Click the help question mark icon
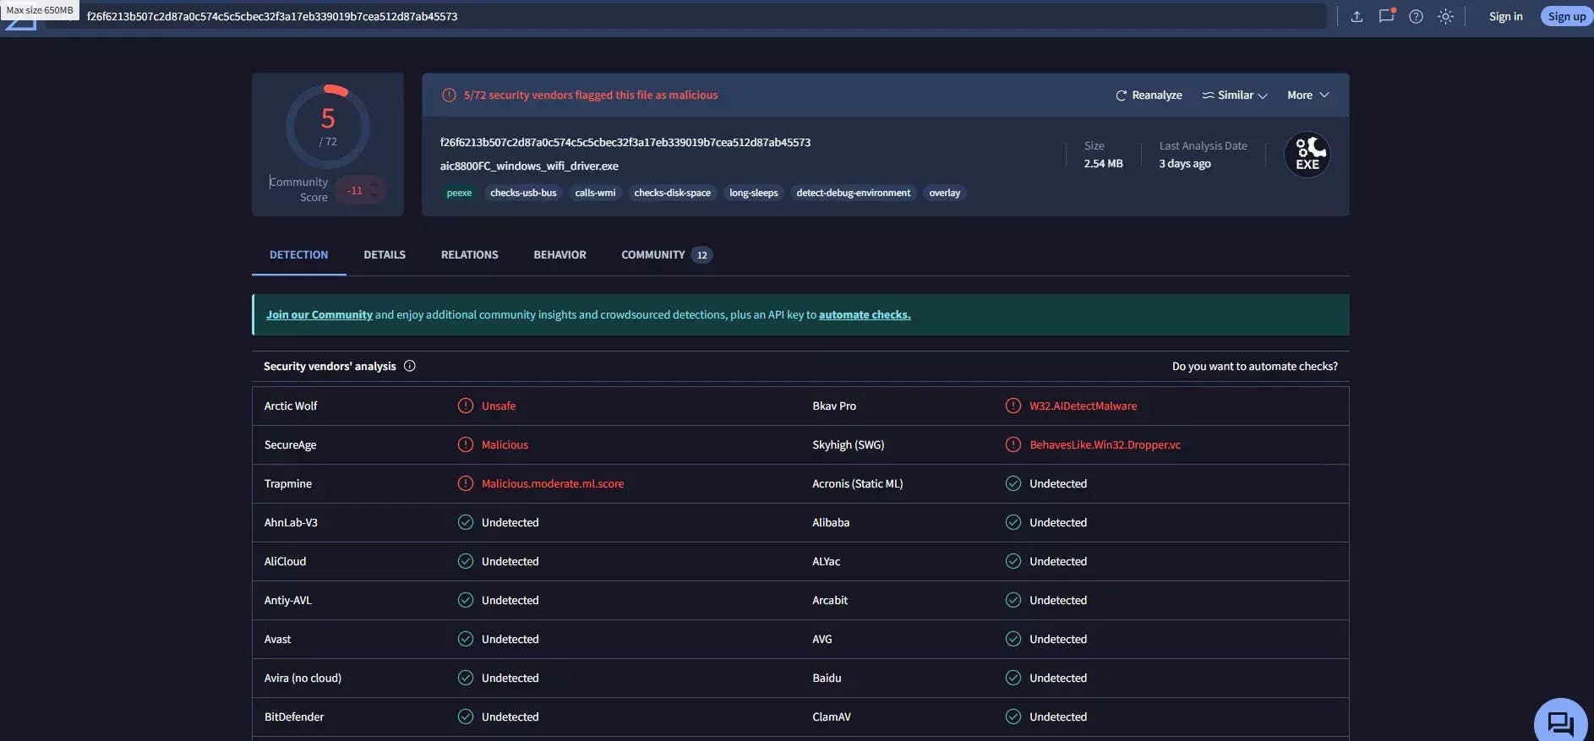The width and height of the screenshot is (1594, 741). coord(1416,17)
